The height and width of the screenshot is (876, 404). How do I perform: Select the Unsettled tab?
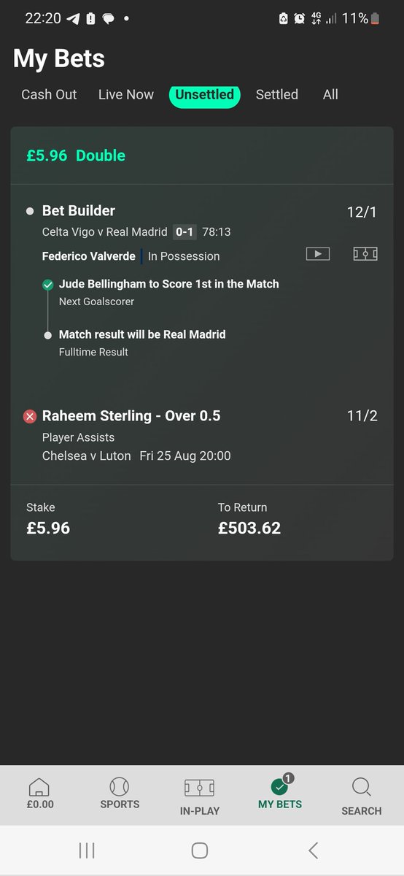coord(205,94)
